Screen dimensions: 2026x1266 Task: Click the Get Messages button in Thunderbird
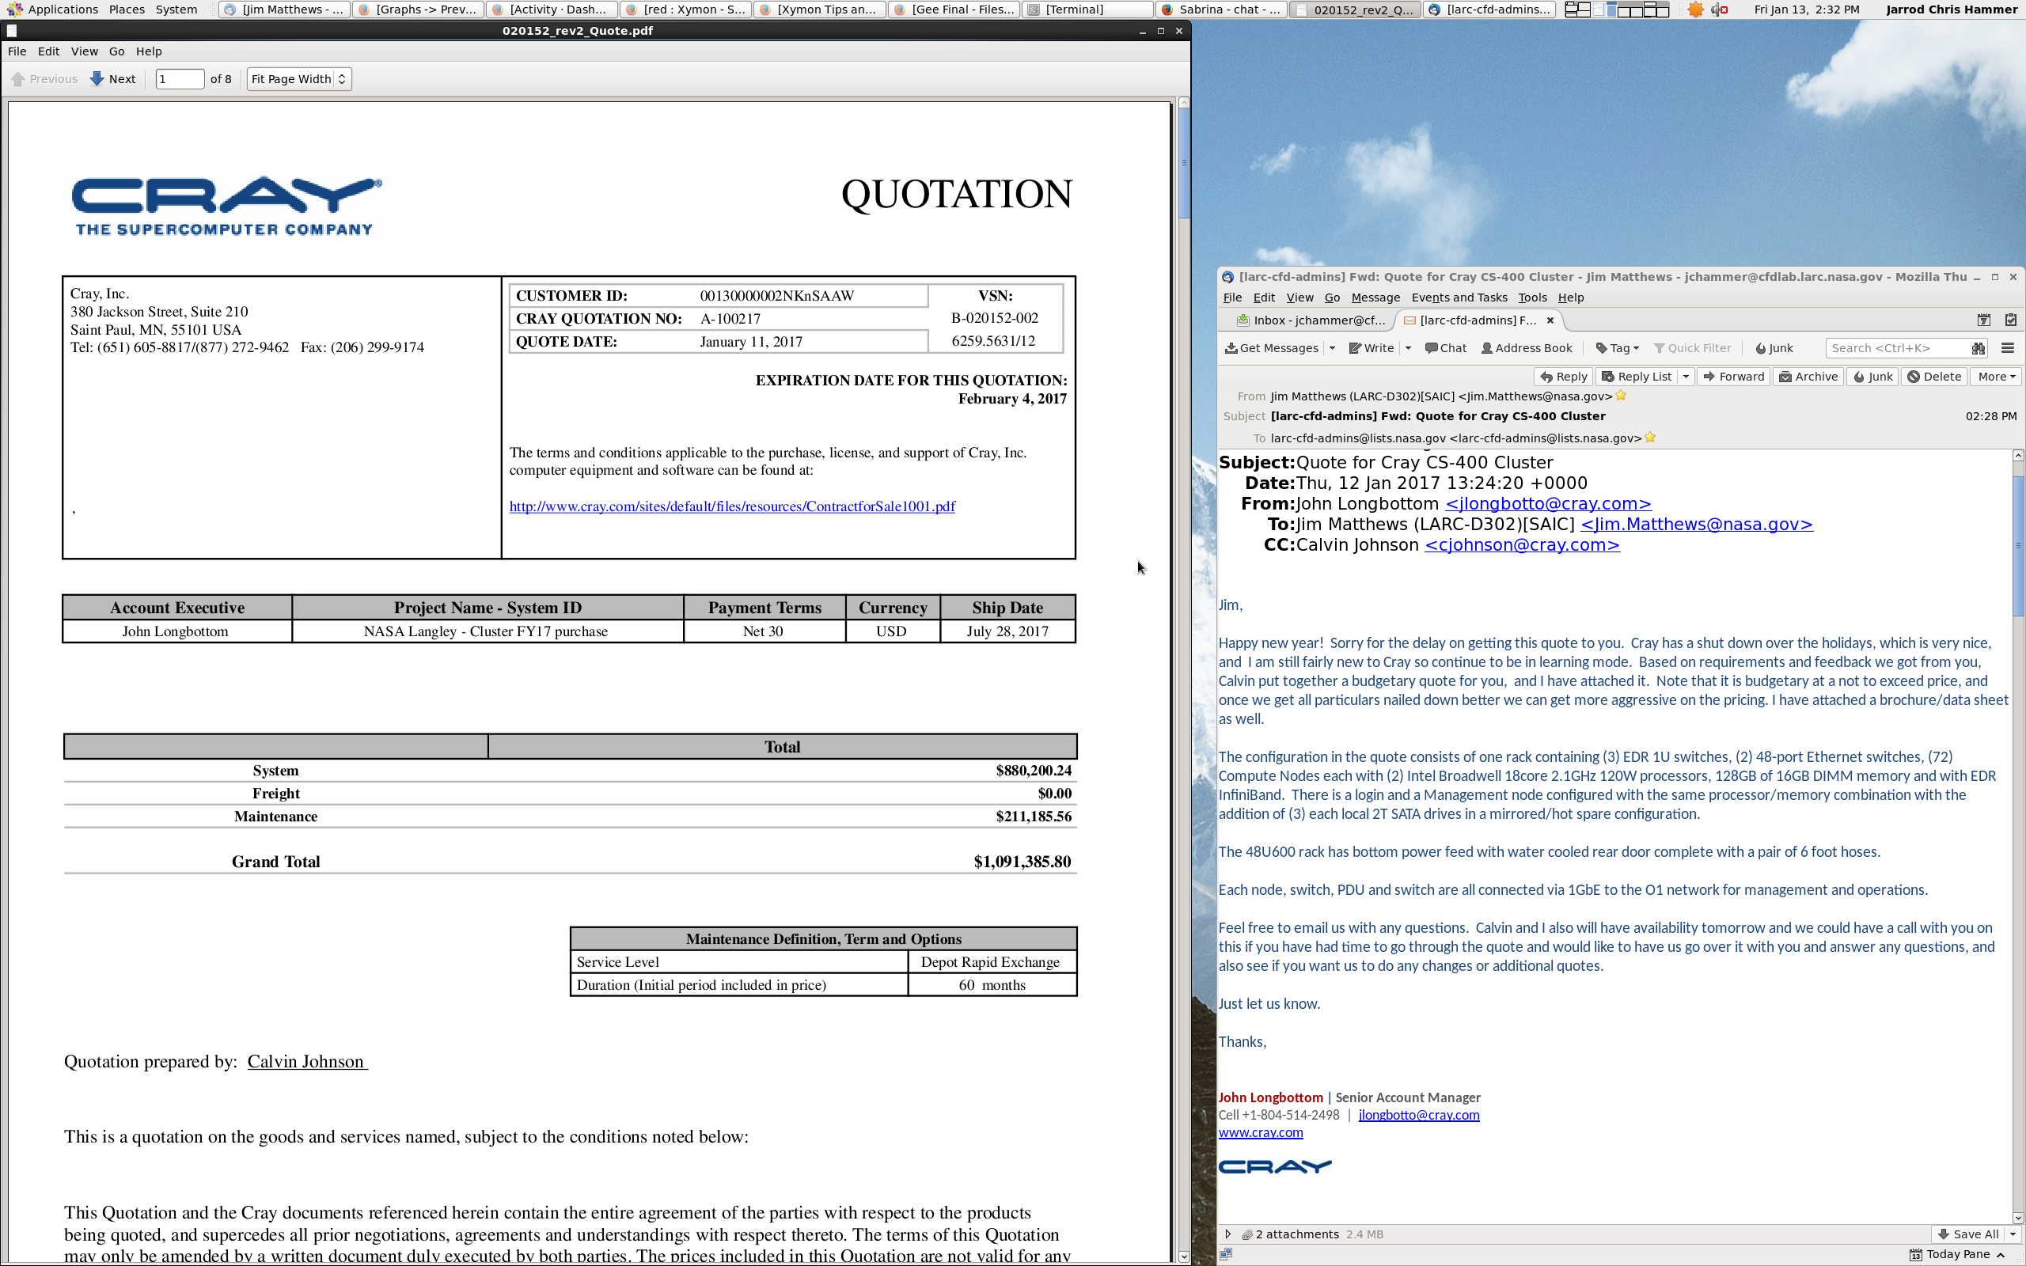coord(1272,348)
